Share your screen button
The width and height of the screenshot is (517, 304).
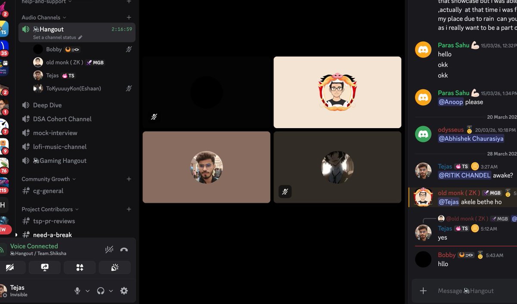click(45, 267)
